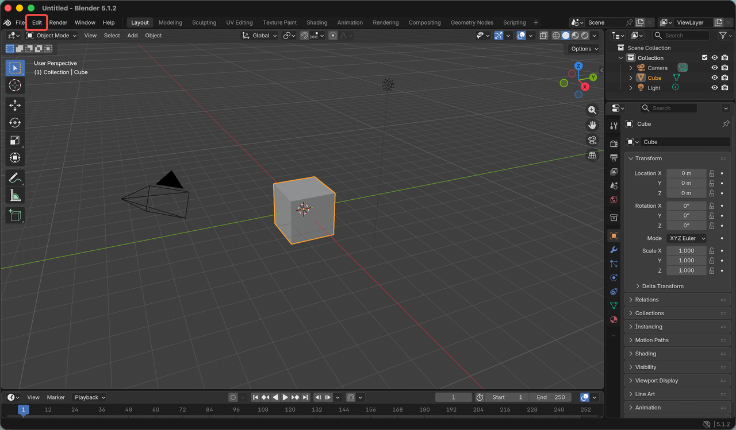Image resolution: width=736 pixels, height=430 pixels.
Task: Click the viewport pan hand icon
Action: pos(592,125)
